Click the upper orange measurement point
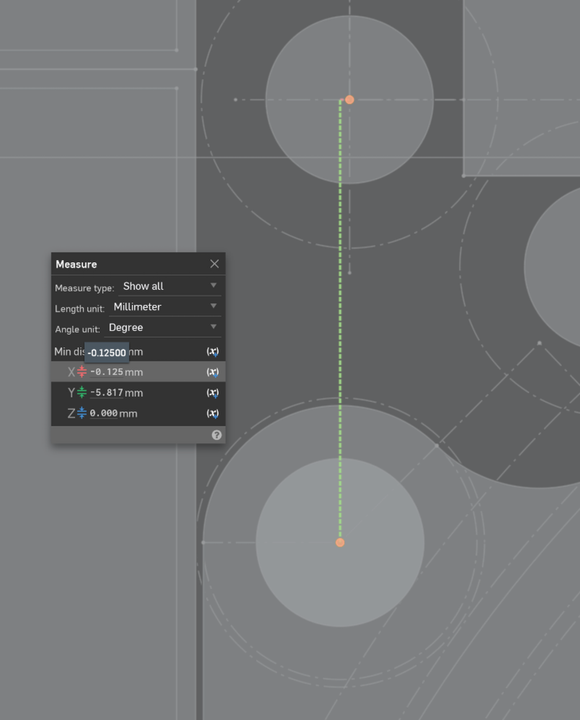580x720 pixels. (x=349, y=100)
